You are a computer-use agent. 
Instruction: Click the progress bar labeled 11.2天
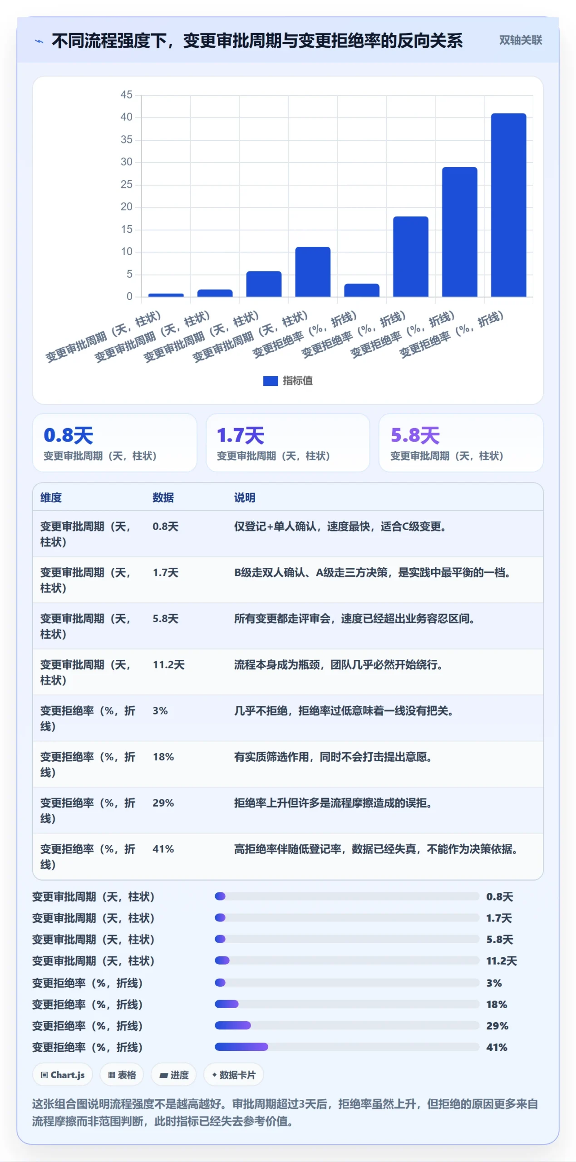[347, 960]
